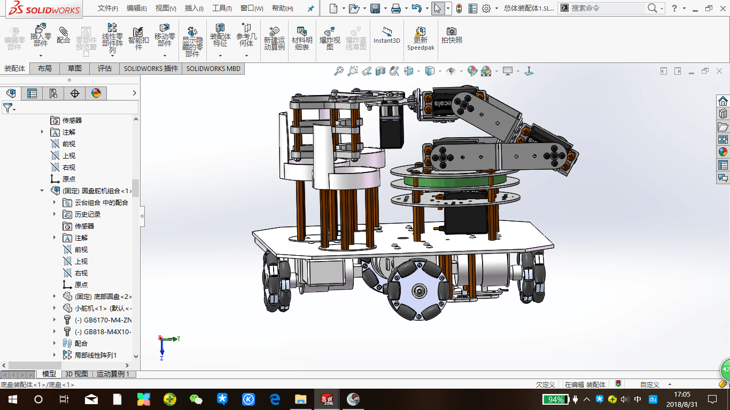Screen dimensions: 730x410
Task: Toggle hide/show items eye icon
Action: coord(451,71)
